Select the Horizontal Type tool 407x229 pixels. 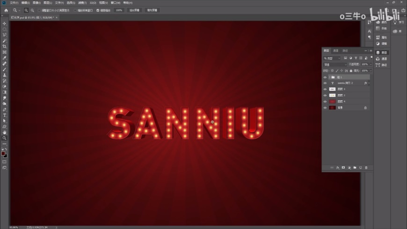pos(5,115)
